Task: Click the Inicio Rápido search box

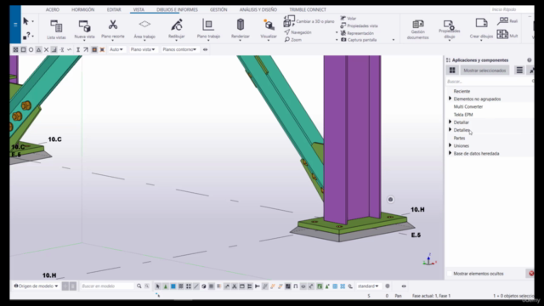Action: 512,9
